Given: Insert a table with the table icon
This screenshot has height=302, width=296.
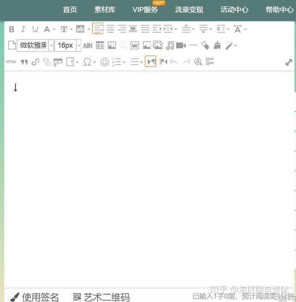Looking at the screenshot, I should (100, 45).
